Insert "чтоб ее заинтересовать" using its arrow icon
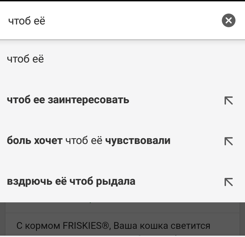245x237 pixels. click(x=229, y=100)
